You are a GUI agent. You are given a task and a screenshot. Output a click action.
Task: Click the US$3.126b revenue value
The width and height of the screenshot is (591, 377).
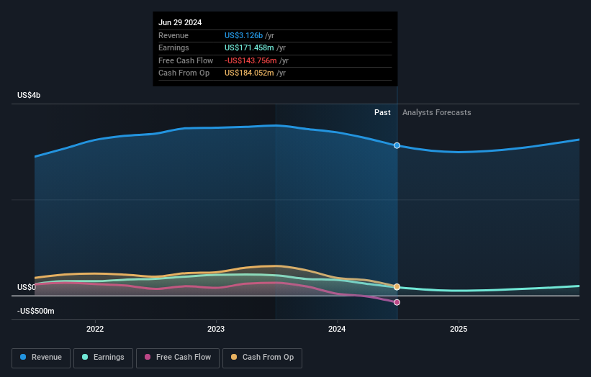pyautogui.click(x=243, y=35)
